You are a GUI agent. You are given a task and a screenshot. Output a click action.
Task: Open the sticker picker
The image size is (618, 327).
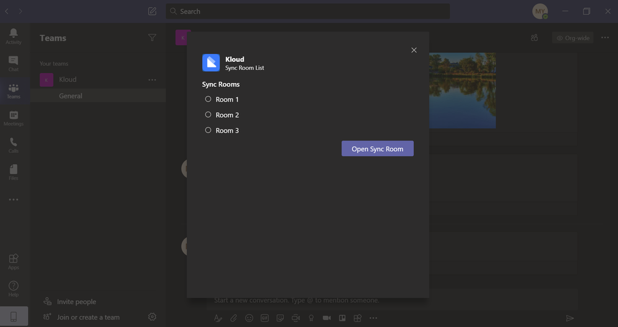pyautogui.click(x=280, y=318)
